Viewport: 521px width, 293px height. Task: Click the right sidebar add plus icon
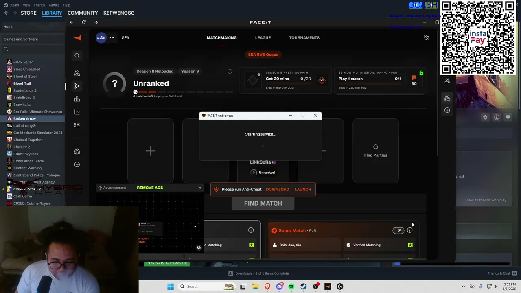447,110
